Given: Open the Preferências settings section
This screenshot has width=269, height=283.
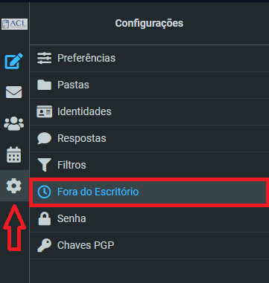Looking at the screenshot, I should tap(149, 59).
